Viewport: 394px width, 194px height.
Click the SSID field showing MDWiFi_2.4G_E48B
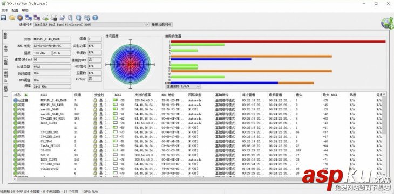52,39
